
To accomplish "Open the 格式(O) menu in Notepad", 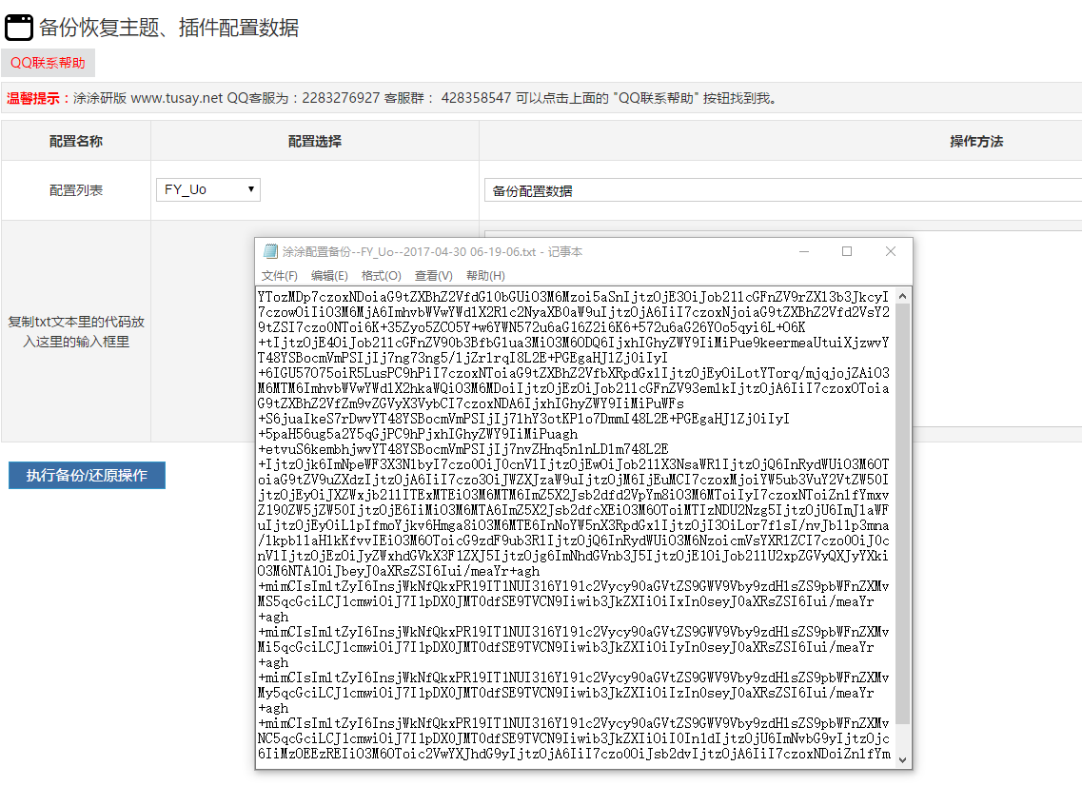I will (381, 276).
